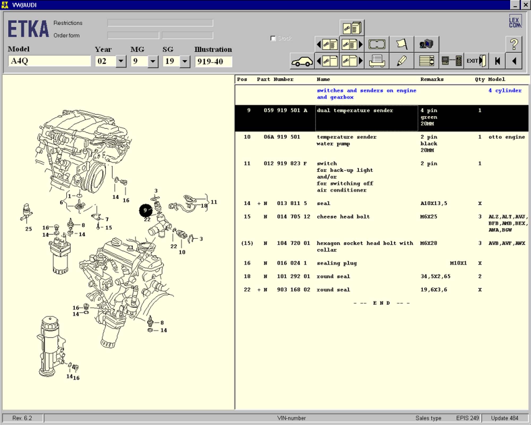Expand the Year dropdown
The image size is (531, 425).
pyautogui.click(x=121, y=61)
